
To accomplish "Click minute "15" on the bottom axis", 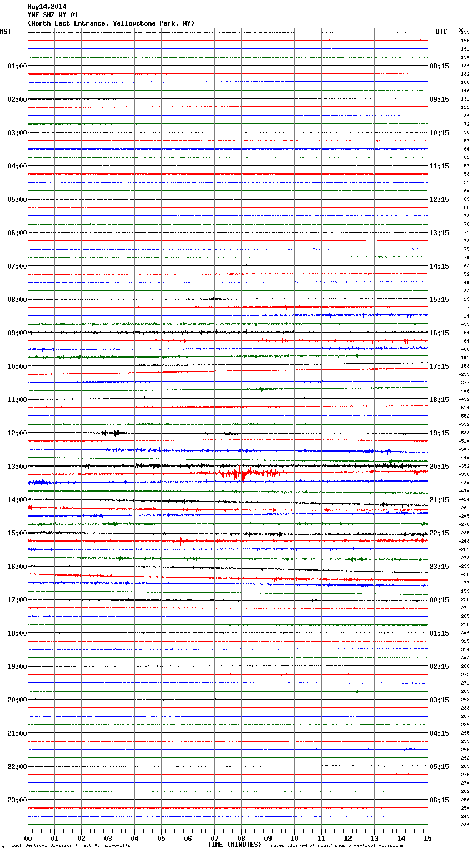I will (428, 838).
